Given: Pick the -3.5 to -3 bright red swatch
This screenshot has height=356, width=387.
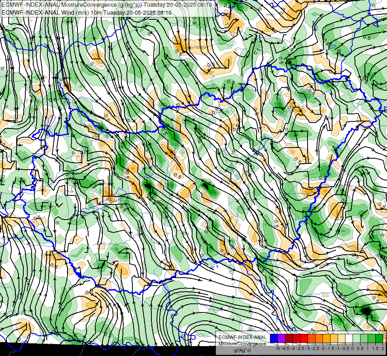Looking at the screenshot, I should (x=304, y=339).
